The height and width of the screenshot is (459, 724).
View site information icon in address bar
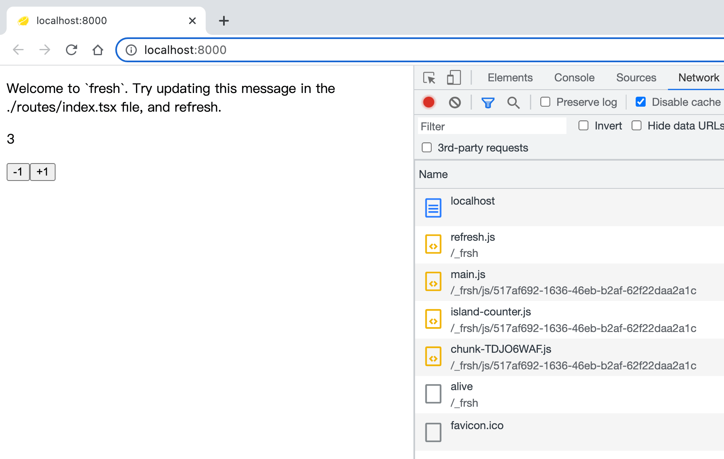point(131,50)
